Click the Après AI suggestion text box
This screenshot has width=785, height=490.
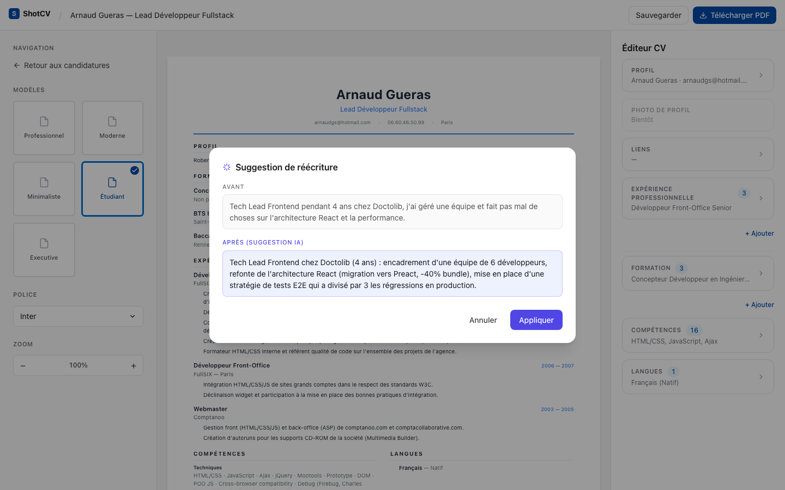point(392,273)
